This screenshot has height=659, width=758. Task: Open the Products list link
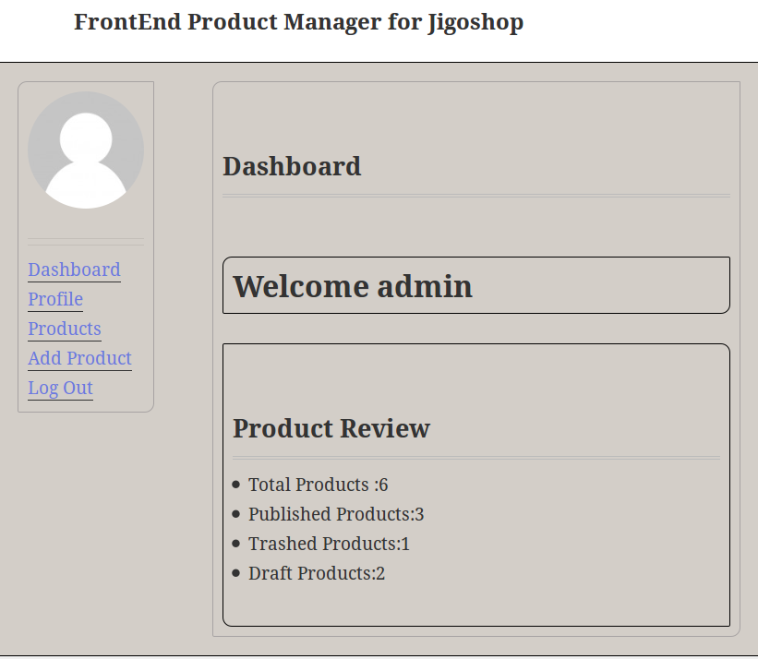tap(65, 329)
